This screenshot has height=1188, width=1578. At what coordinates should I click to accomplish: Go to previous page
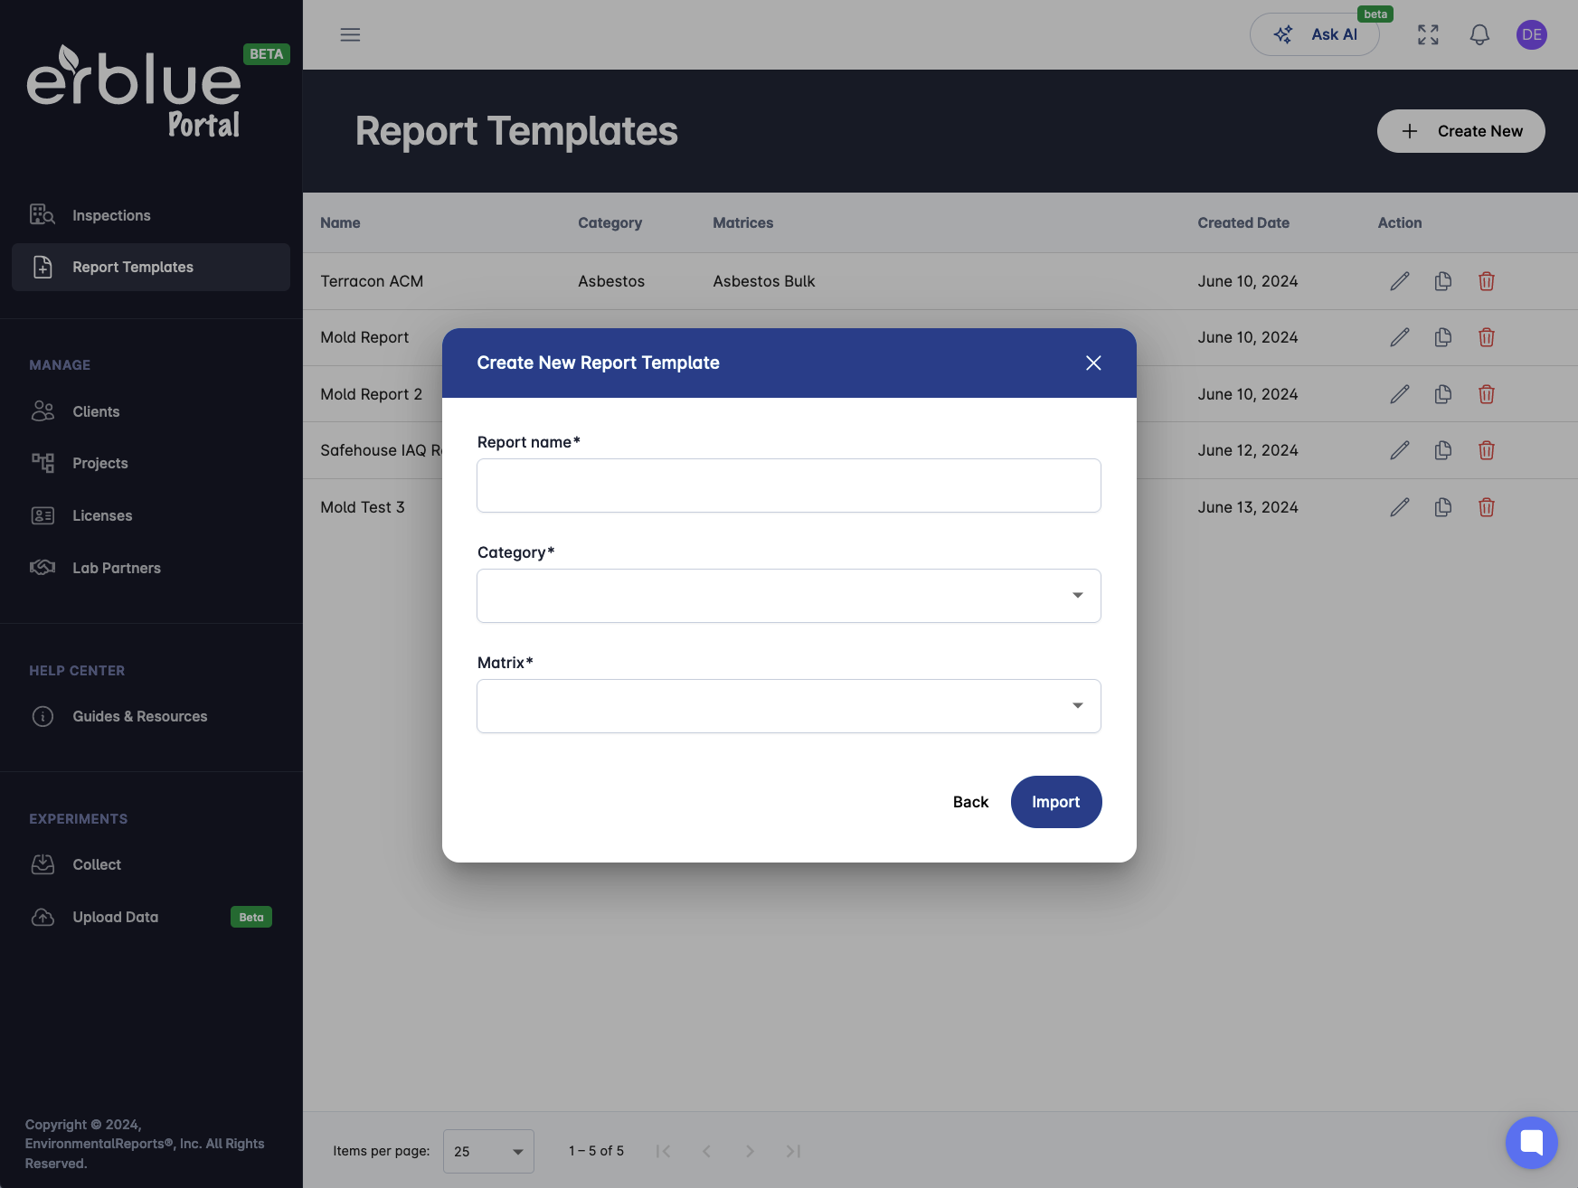[x=706, y=1151]
